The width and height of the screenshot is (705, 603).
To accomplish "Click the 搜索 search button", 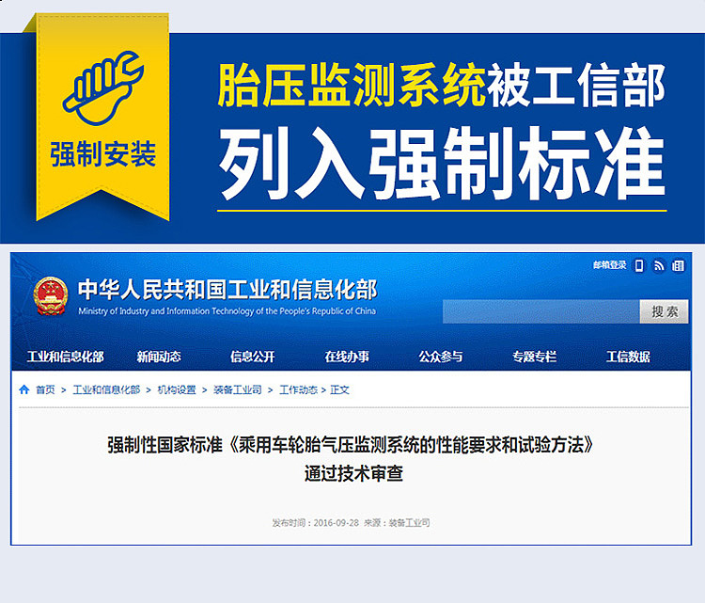I will [664, 311].
